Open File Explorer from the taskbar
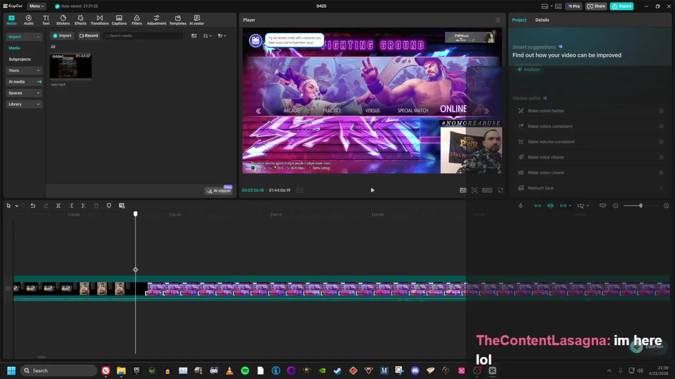This screenshot has height=379, width=675. point(121,371)
